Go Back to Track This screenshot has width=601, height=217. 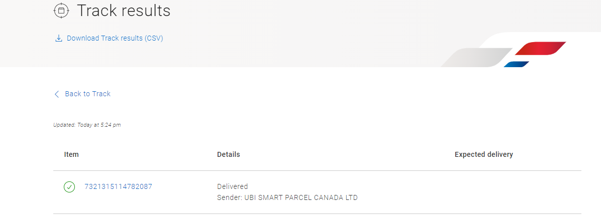pyautogui.click(x=87, y=94)
